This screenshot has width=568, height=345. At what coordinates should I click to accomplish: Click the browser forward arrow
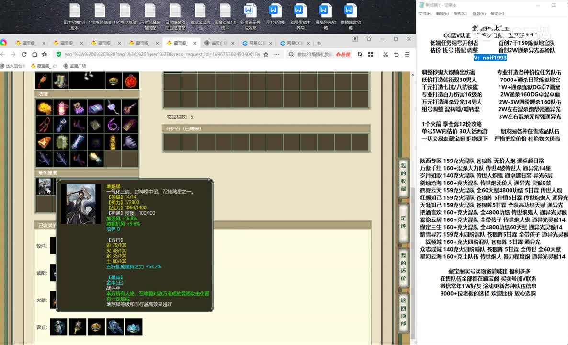point(13,54)
